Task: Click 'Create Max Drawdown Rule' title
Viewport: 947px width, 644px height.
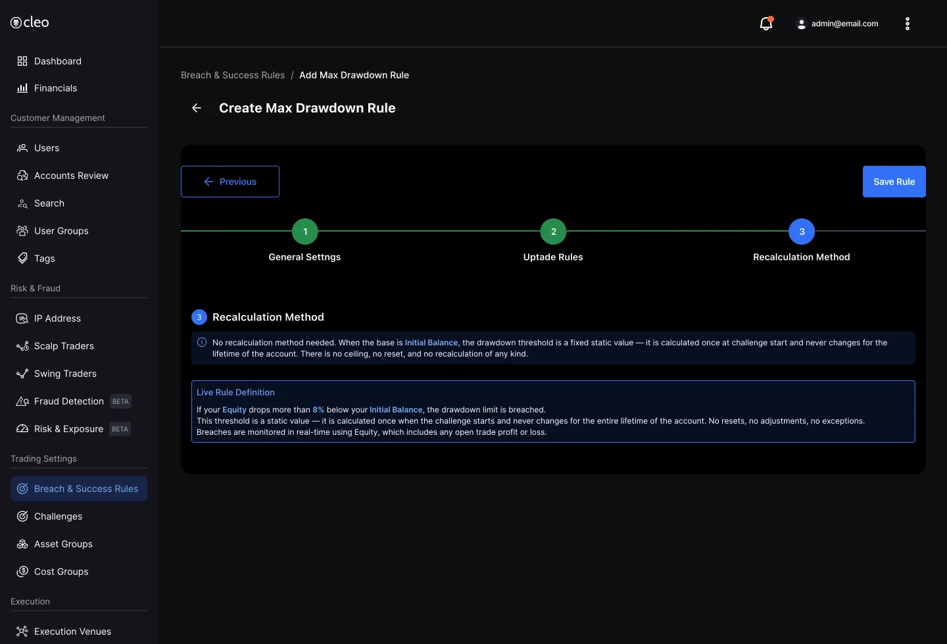Action: (307, 108)
